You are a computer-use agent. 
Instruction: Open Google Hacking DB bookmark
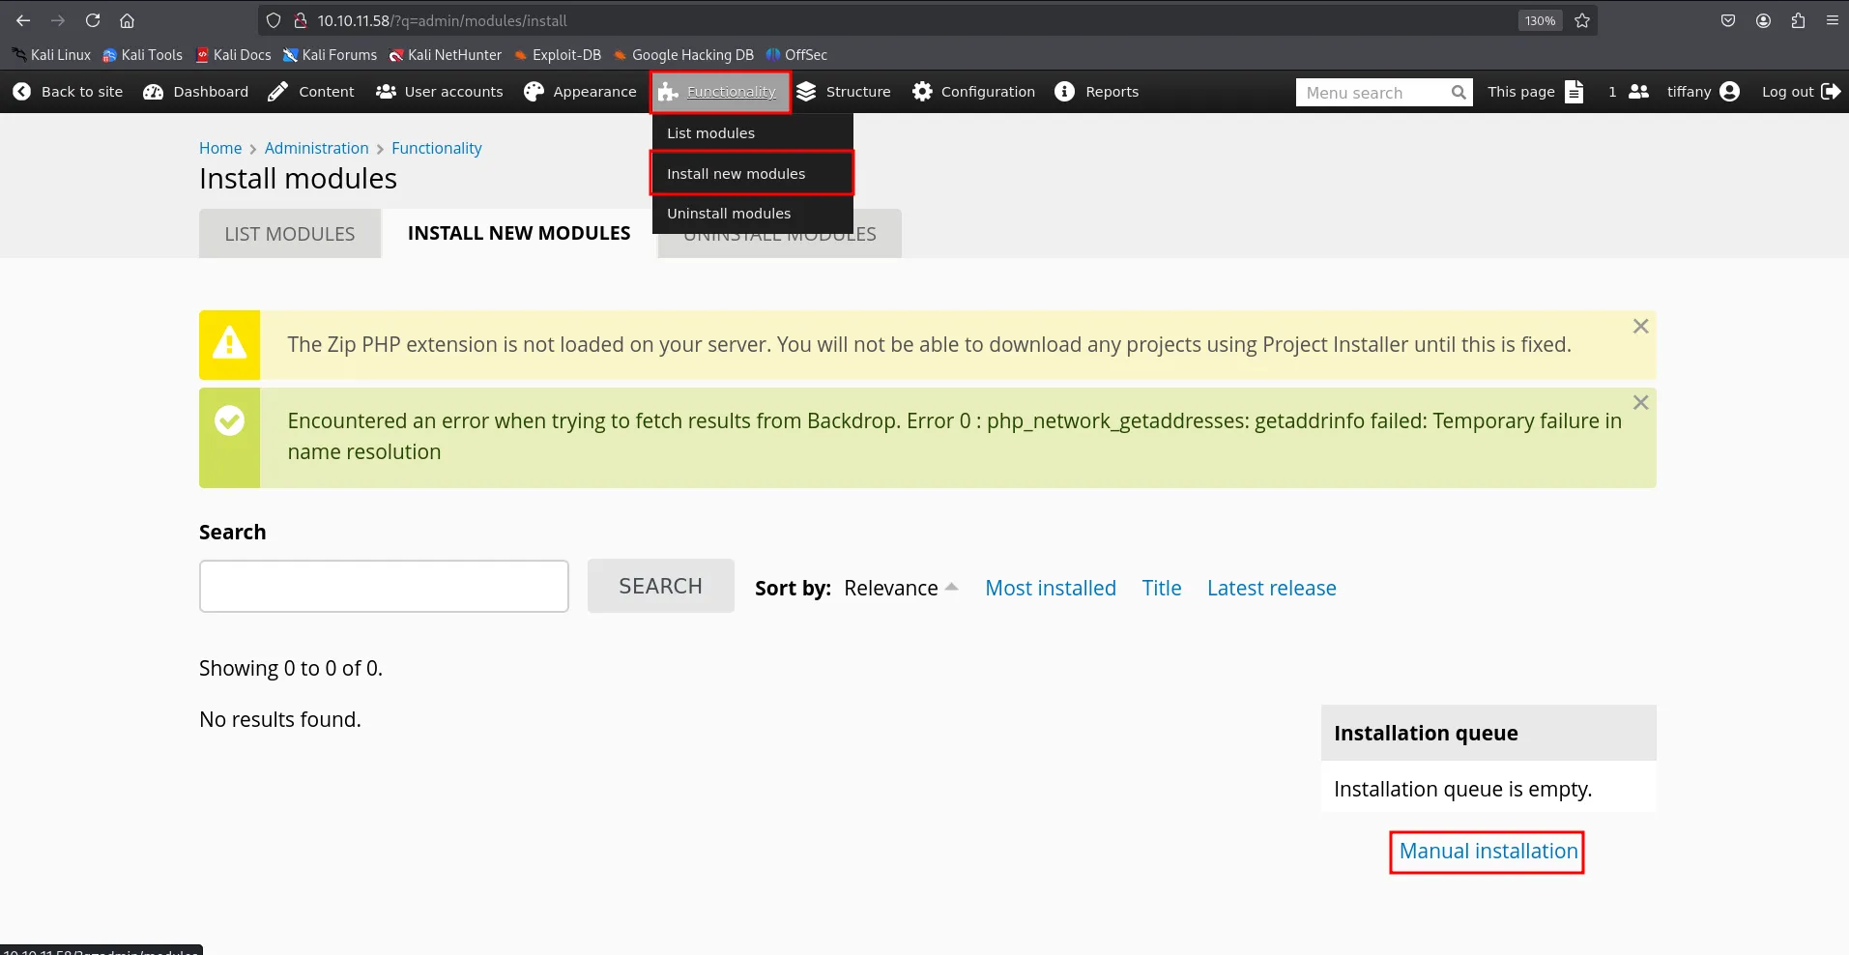click(683, 55)
